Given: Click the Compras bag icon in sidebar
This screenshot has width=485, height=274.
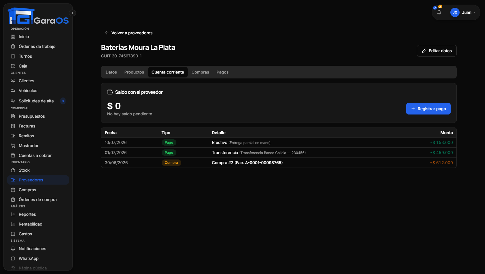Looking at the screenshot, I should coord(13,190).
